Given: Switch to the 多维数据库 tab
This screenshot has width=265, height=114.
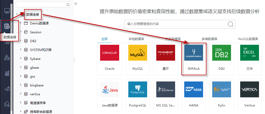Looking at the screenshot, I should click(x=209, y=39).
